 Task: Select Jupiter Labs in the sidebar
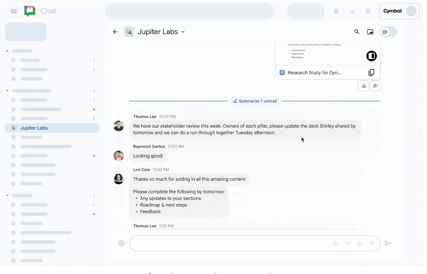[x=34, y=128]
